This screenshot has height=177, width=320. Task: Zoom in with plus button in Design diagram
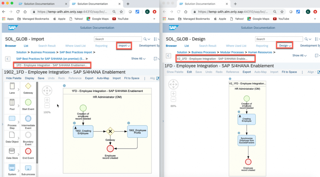coord(173,94)
